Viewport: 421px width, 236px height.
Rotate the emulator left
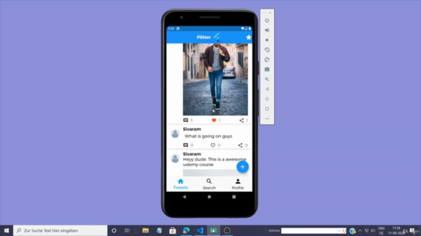(x=267, y=50)
